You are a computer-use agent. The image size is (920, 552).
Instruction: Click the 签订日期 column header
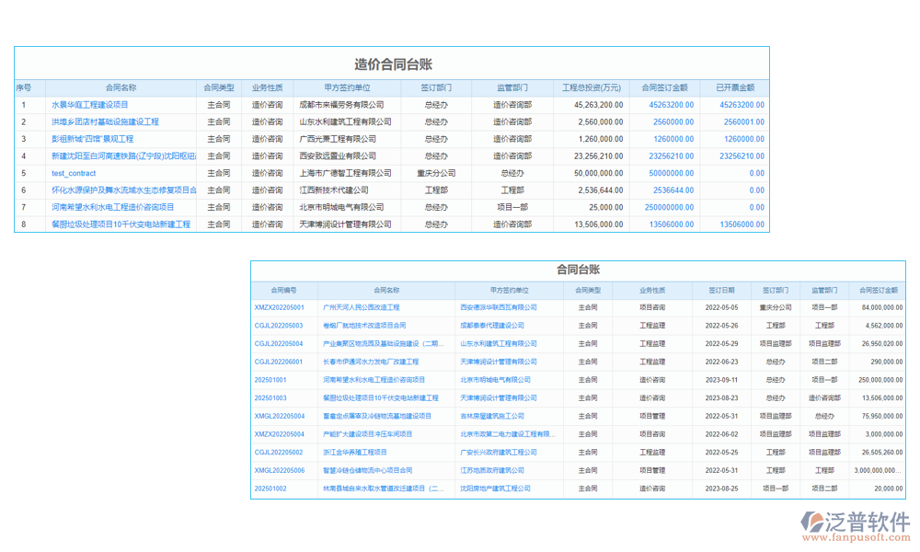coord(721,290)
